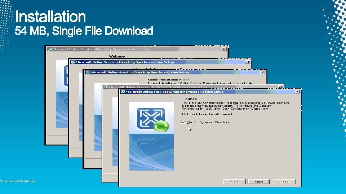Click the '54 MB, Single File Download' subtitle
346x194 pixels.
pyautogui.click(x=84, y=31)
